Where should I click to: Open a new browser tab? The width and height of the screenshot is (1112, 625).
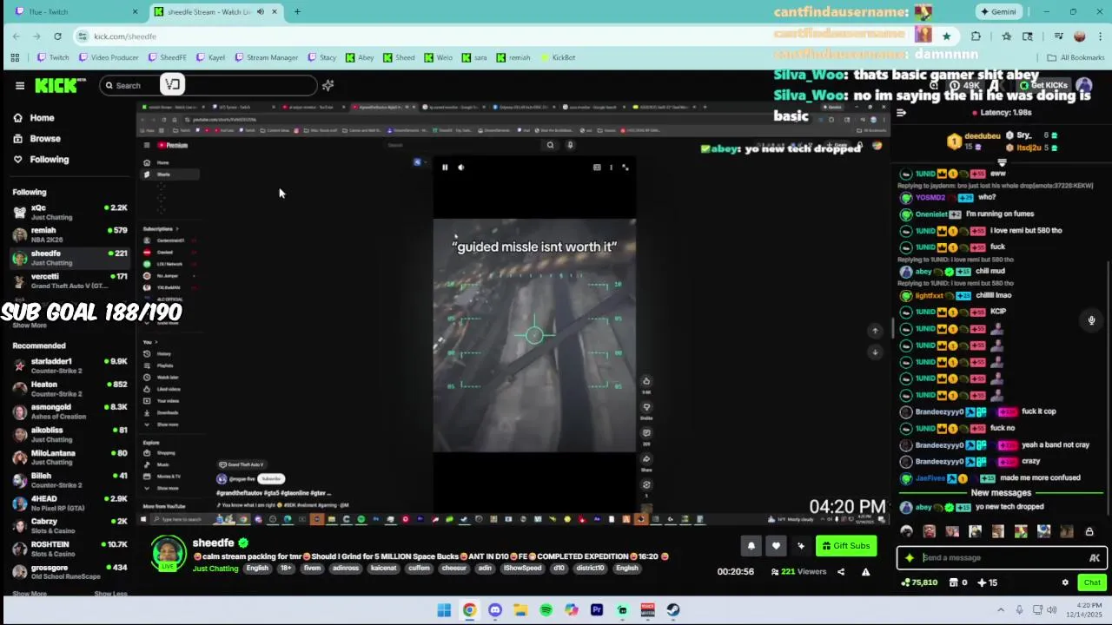(x=297, y=11)
